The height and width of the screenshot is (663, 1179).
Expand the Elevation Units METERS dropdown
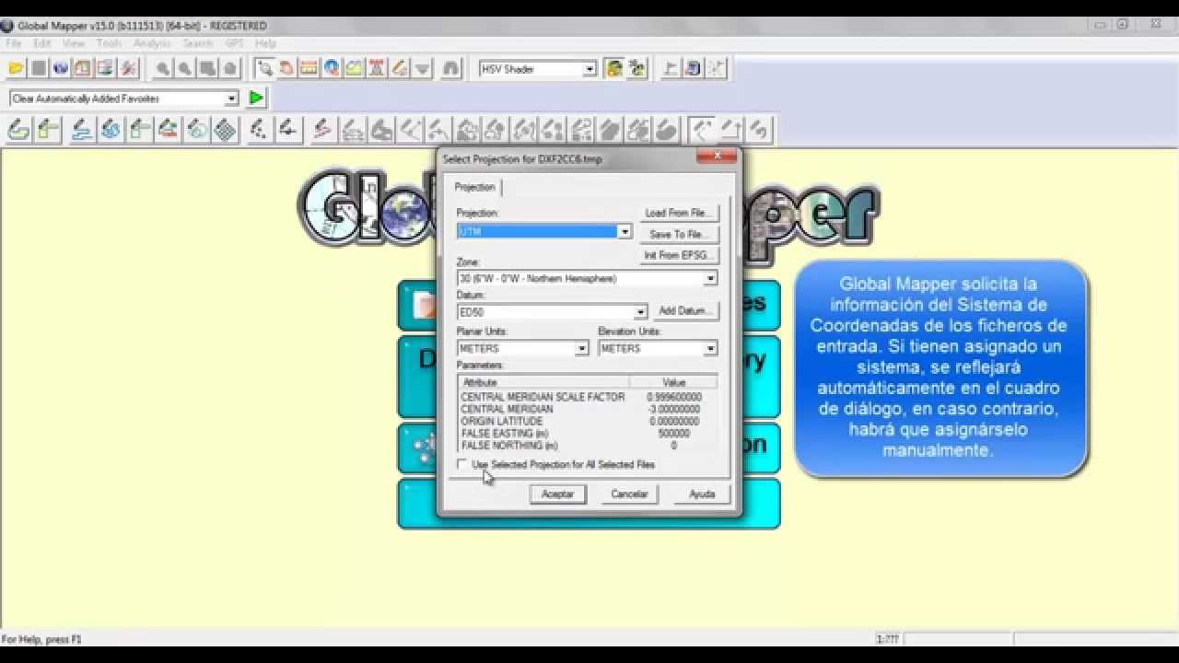point(710,349)
